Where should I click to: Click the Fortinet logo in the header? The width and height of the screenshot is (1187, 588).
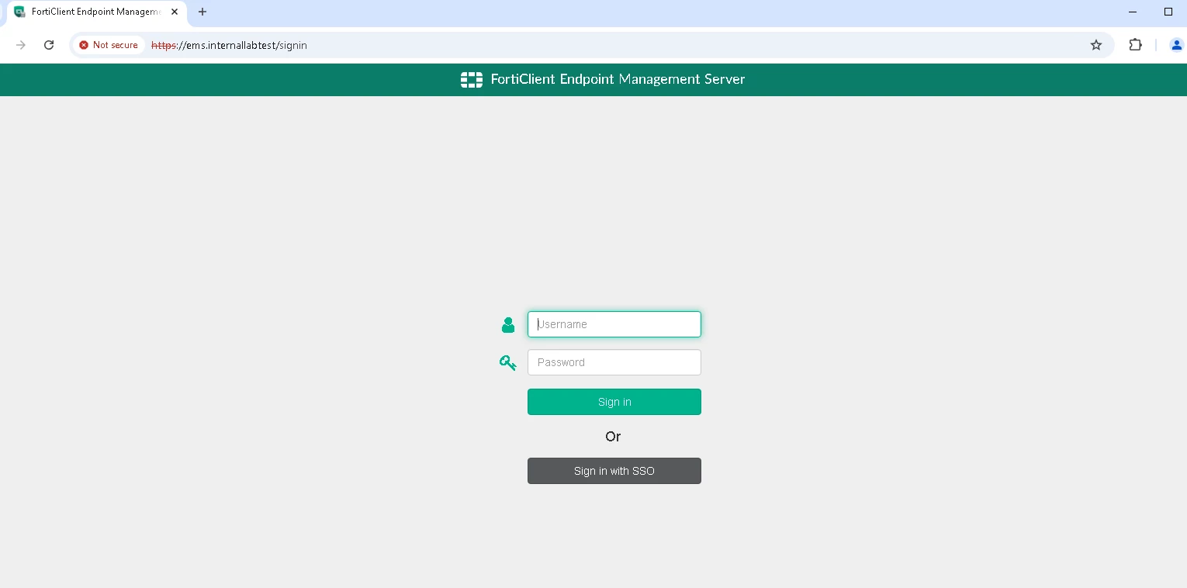coord(472,79)
